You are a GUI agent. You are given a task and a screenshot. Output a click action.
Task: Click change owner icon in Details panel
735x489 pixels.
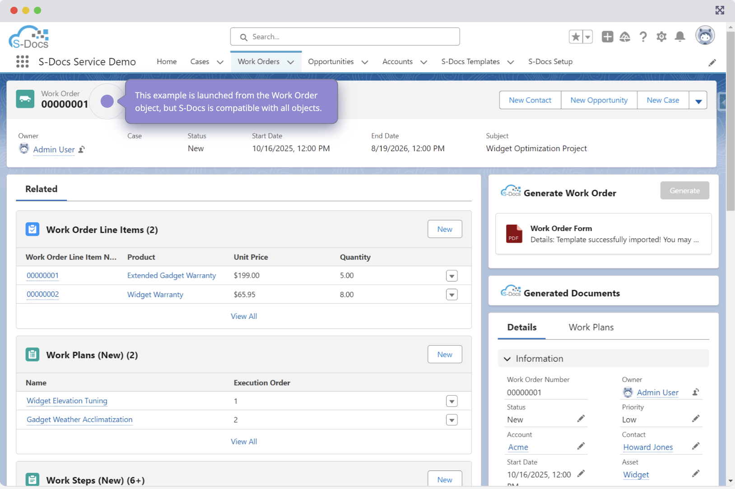point(696,392)
